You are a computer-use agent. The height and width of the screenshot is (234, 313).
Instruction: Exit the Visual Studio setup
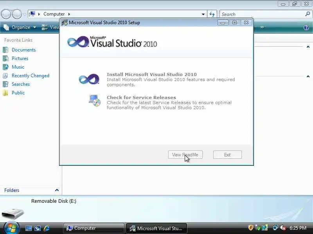pyautogui.click(x=227, y=154)
